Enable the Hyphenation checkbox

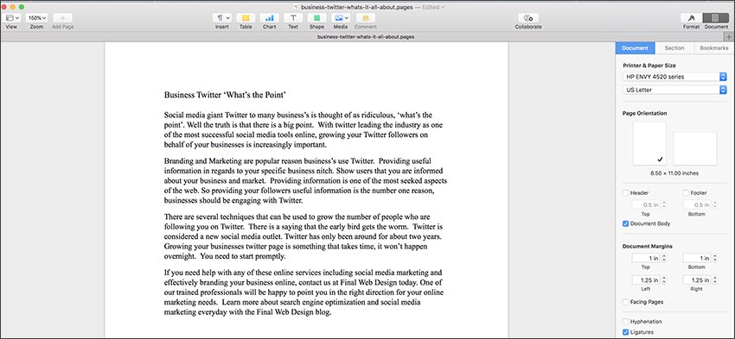[626, 322]
